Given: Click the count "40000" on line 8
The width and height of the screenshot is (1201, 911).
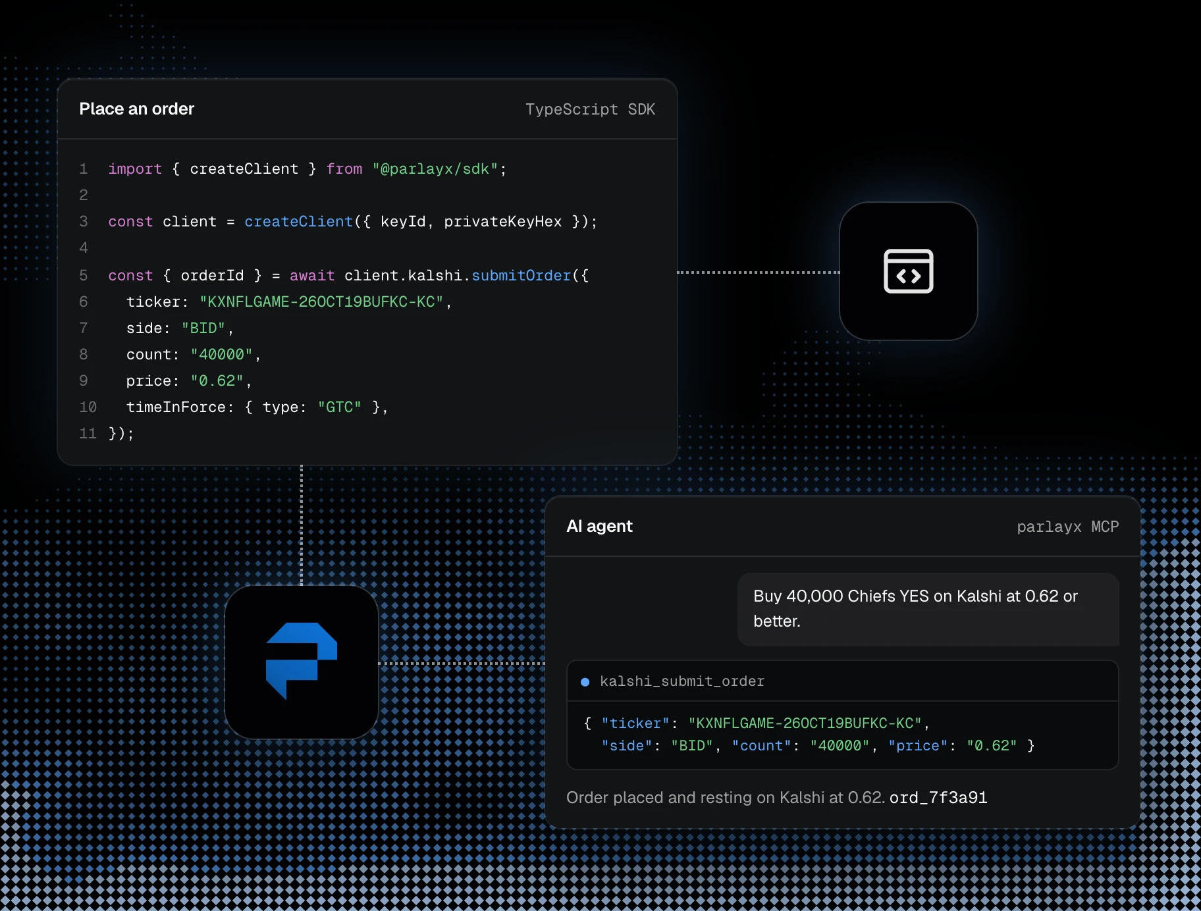Looking at the screenshot, I should [221, 355].
